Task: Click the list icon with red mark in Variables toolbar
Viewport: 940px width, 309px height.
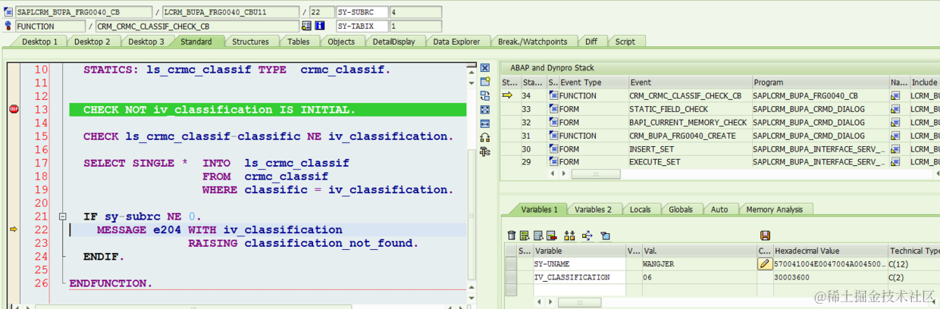Action: click(550, 236)
